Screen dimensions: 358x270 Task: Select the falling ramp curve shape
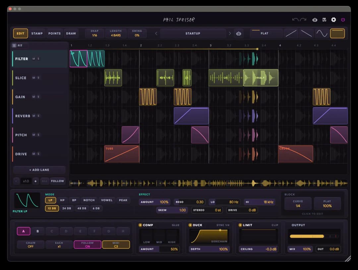click(306, 33)
